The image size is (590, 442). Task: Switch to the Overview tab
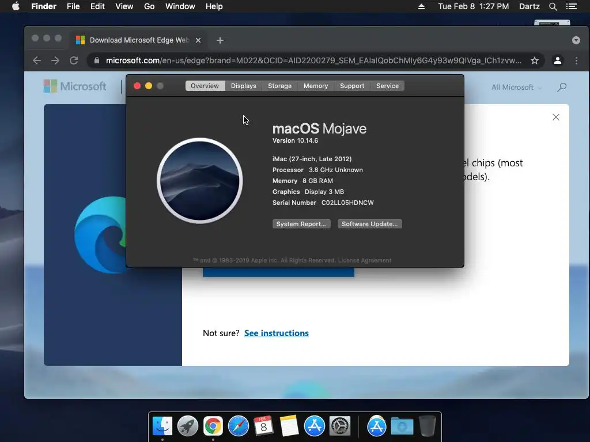point(205,86)
